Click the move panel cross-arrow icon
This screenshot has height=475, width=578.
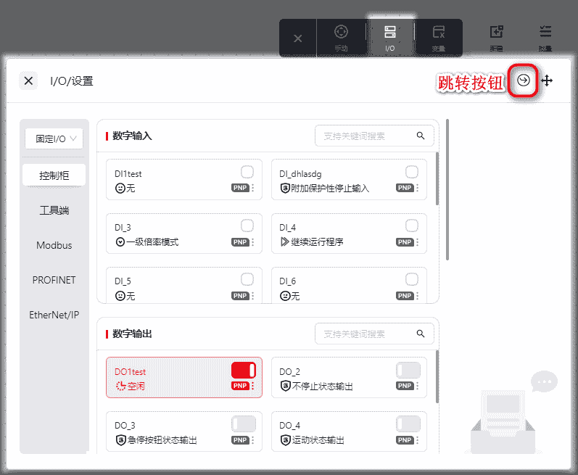point(547,80)
